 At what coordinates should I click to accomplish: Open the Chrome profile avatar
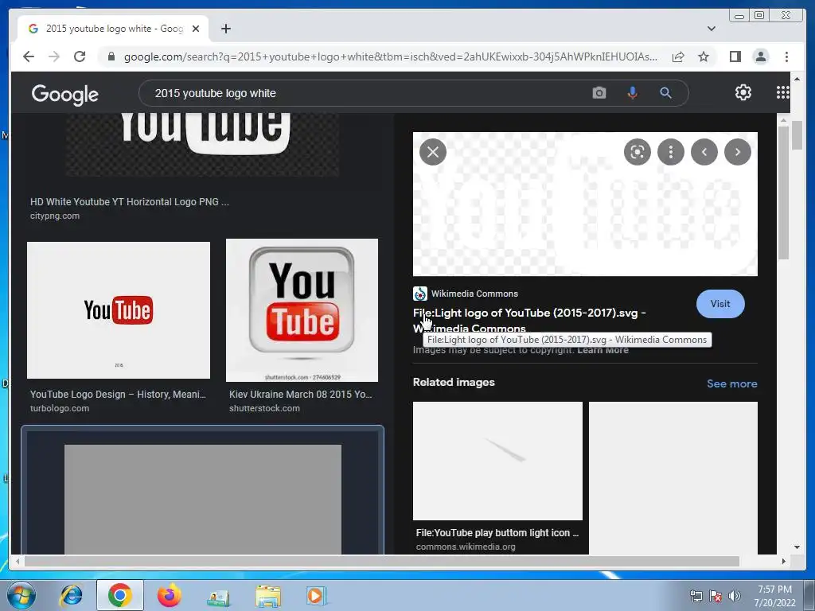tap(760, 56)
